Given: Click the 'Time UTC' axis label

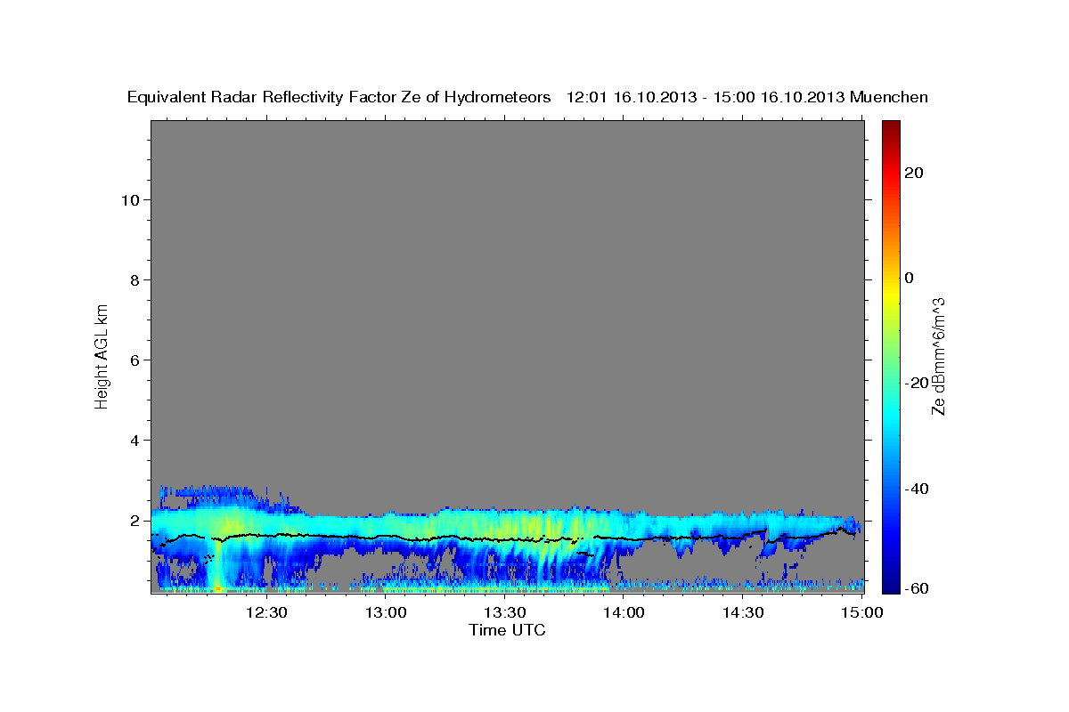Looking at the screenshot, I should 507,630.
